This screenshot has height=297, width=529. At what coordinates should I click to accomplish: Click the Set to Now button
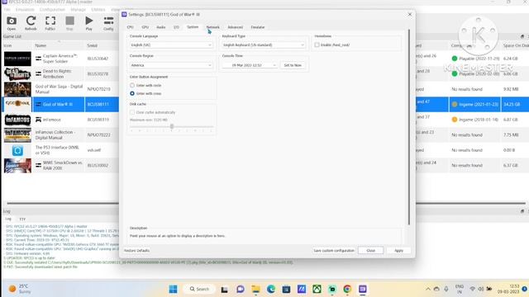pyautogui.click(x=293, y=65)
